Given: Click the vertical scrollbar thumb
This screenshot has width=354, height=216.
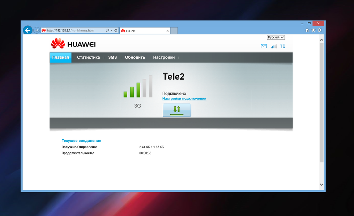Looking at the screenshot, I should pos(321,102).
